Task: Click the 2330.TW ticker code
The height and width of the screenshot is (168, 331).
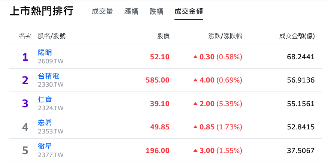Action: (x=51, y=84)
